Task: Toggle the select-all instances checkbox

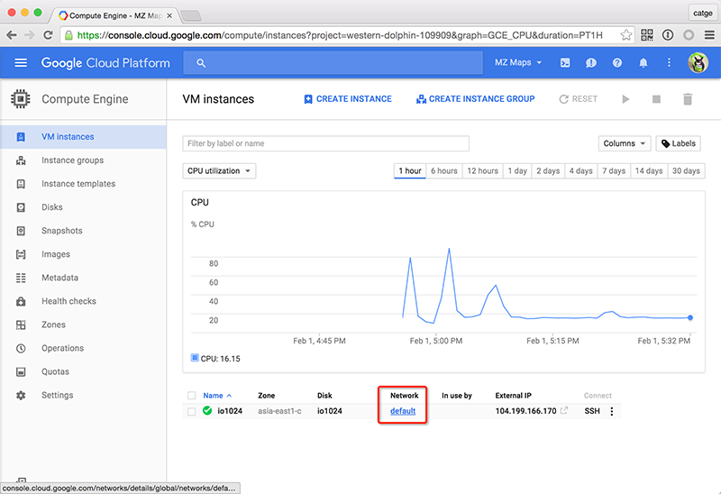Action: (x=192, y=396)
